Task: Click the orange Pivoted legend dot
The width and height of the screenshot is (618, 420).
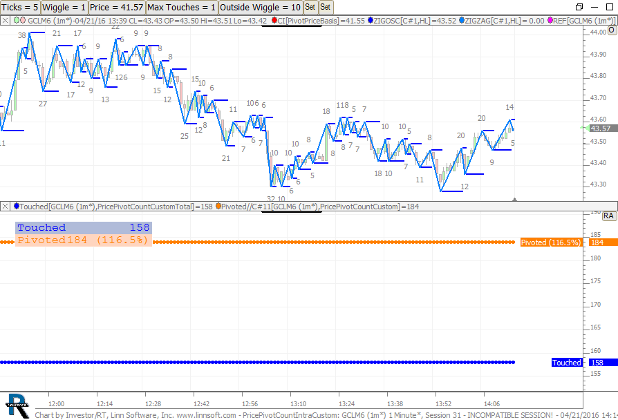Action: tap(218, 206)
